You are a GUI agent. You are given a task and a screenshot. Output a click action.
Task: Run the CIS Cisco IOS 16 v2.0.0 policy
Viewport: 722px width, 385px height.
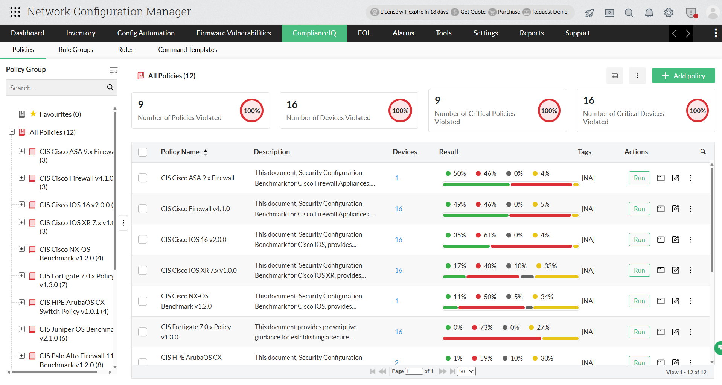click(x=639, y=240)
